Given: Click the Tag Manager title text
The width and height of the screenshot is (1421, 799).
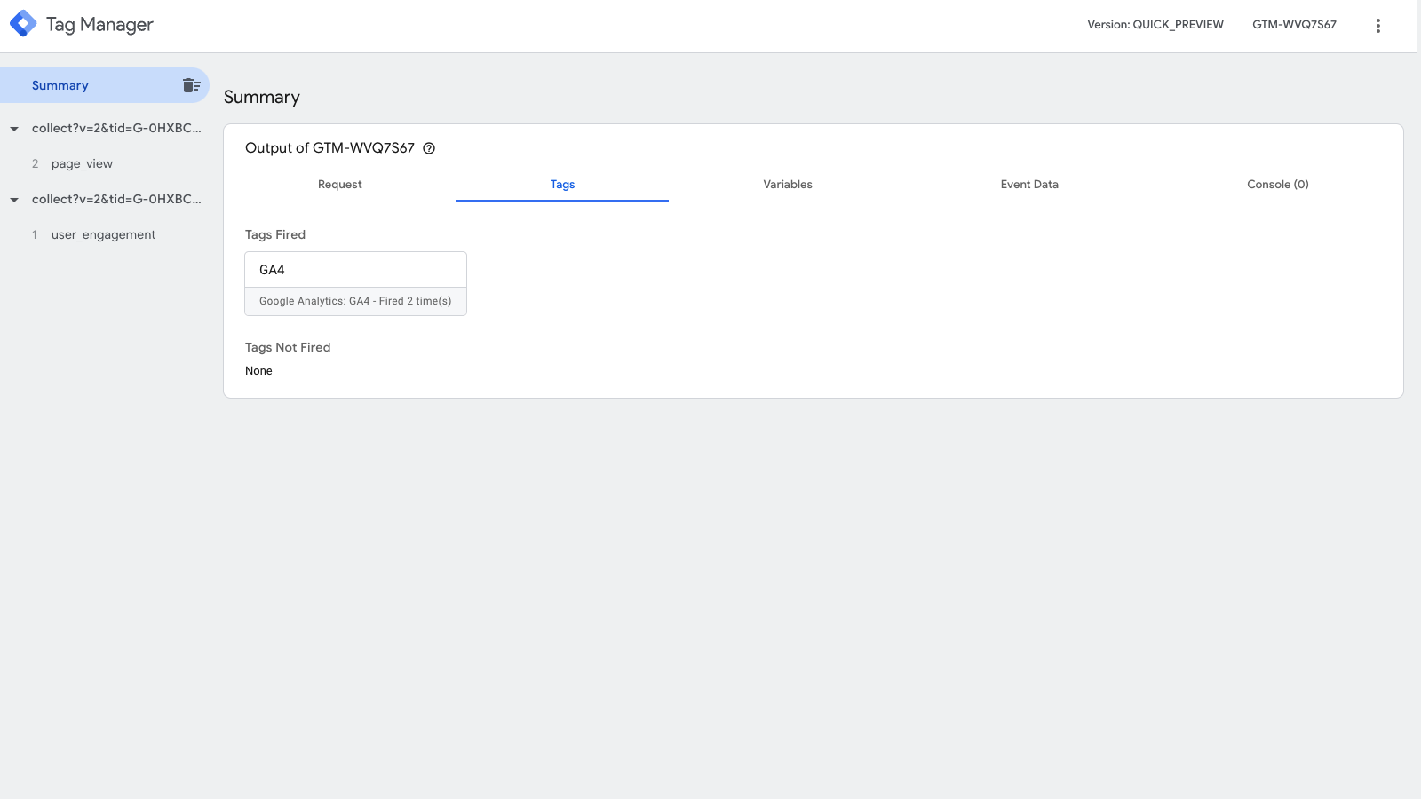Looking at the screenshot, I should tap(99, 25).
